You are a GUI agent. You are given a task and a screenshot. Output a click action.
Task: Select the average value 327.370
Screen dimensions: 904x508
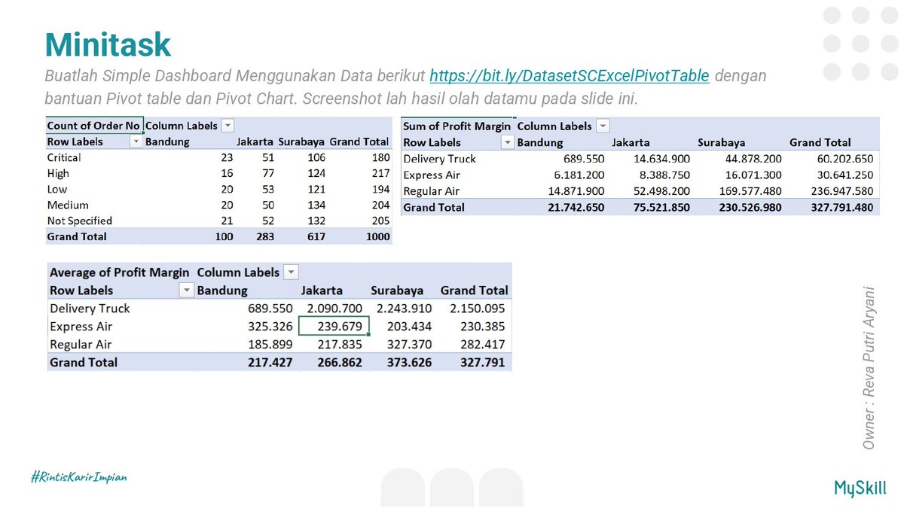[410, 345]
